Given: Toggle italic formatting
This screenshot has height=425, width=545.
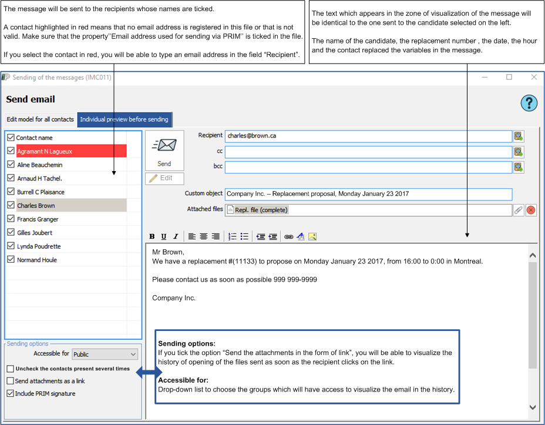Looking at the screenshot, I should click(x=176, y=236).
